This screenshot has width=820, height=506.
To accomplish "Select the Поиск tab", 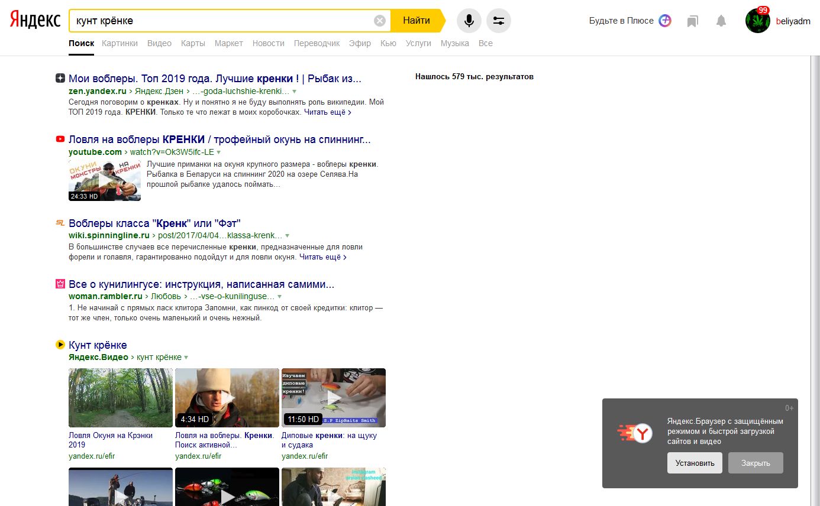I will [x=81, y=43].
